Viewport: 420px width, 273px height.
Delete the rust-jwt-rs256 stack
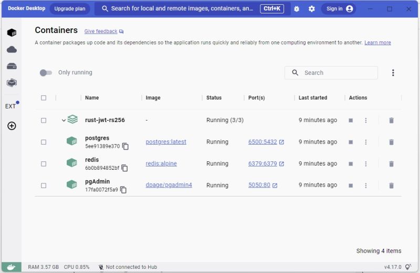click(x=391, y=121)
